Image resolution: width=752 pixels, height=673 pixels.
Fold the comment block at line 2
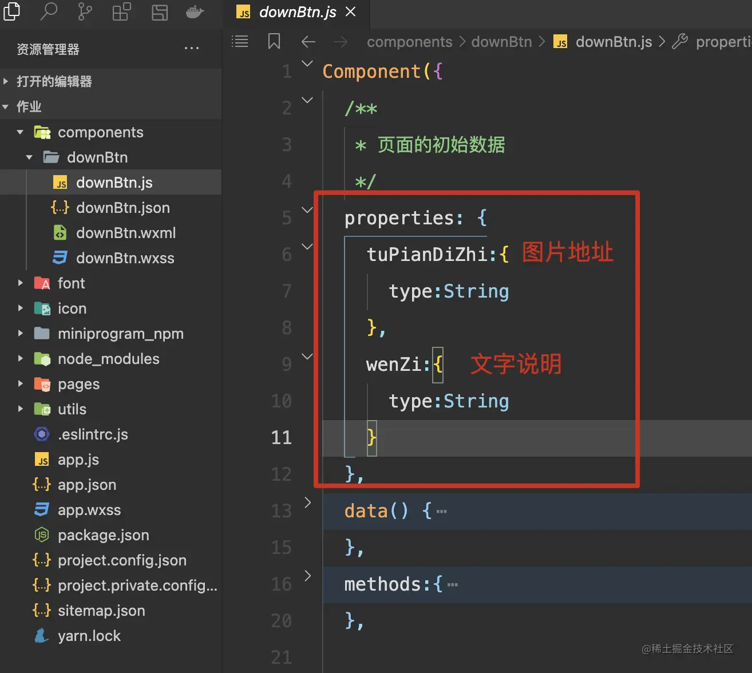[307, 100]
